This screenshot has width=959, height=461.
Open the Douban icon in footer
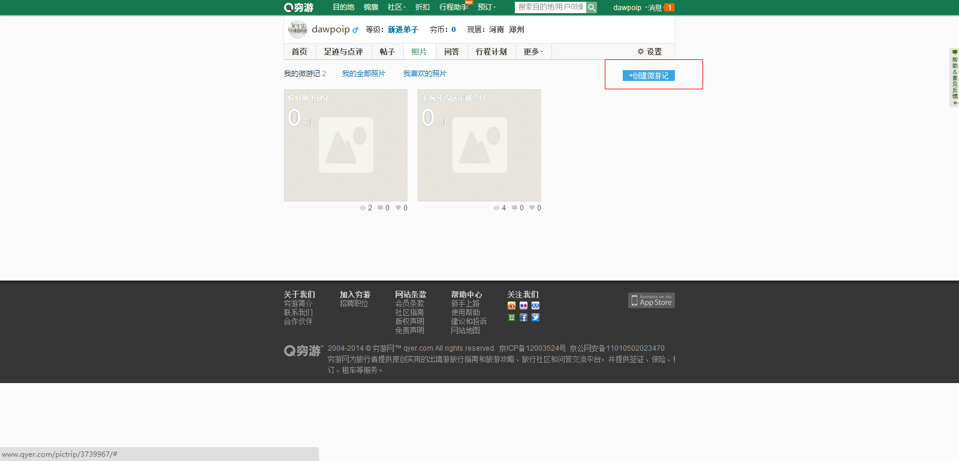511,318
